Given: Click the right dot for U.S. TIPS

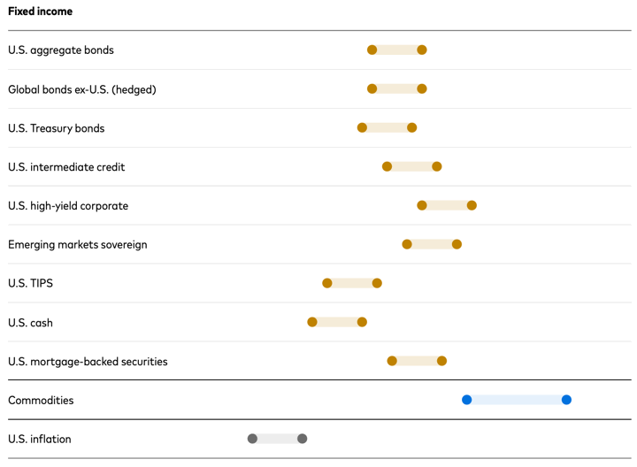Looking at the screenshot, I should click(377, 283).
